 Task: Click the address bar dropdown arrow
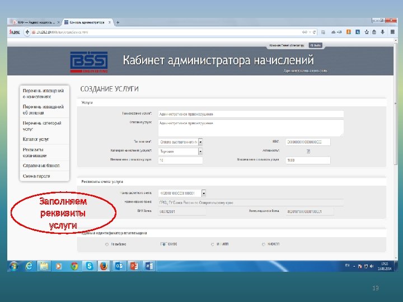(310, 32)
